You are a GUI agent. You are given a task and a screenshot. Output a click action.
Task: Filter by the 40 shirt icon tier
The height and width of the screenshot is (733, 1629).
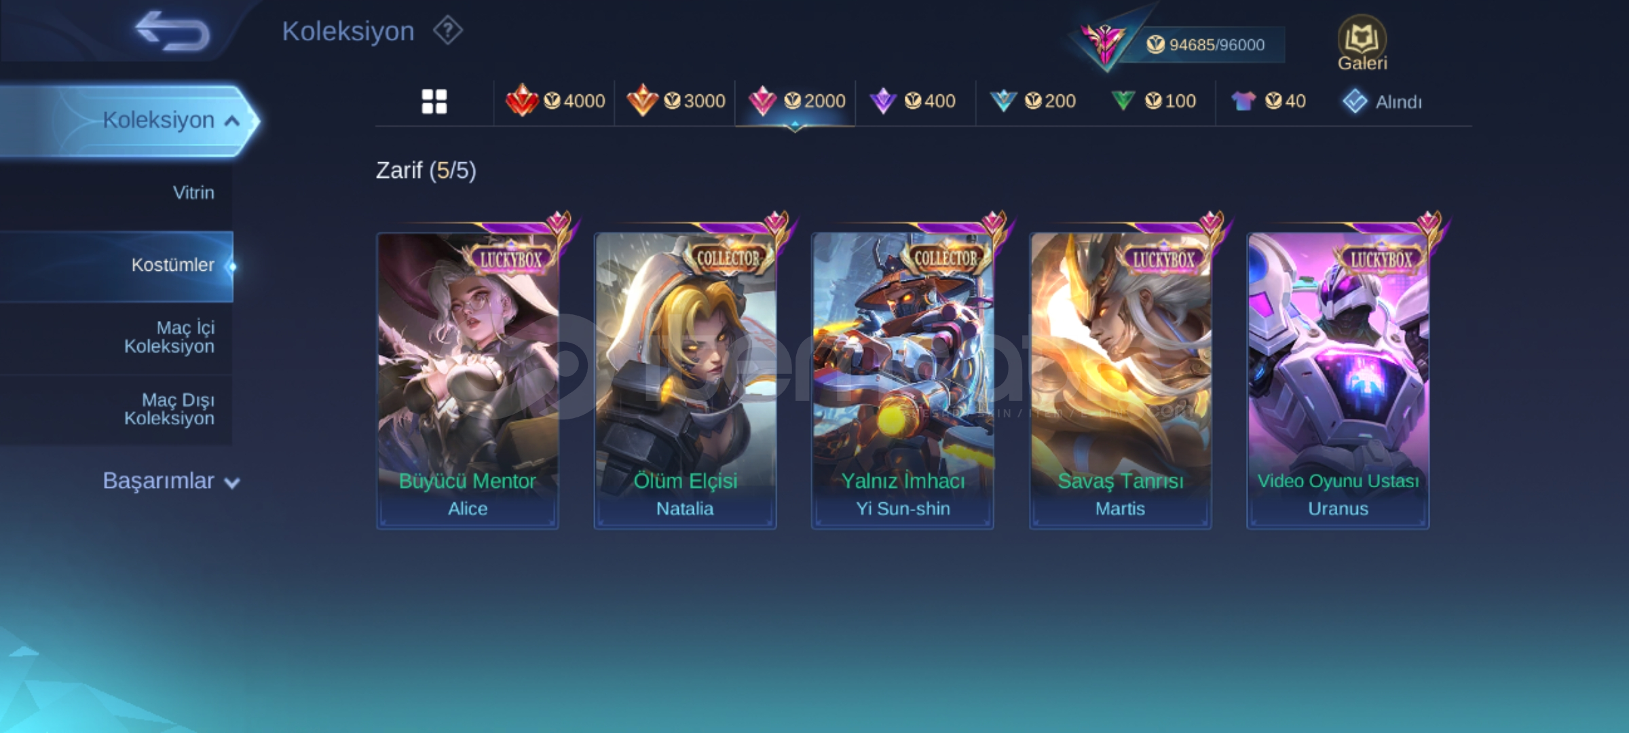pos(1269,101)
